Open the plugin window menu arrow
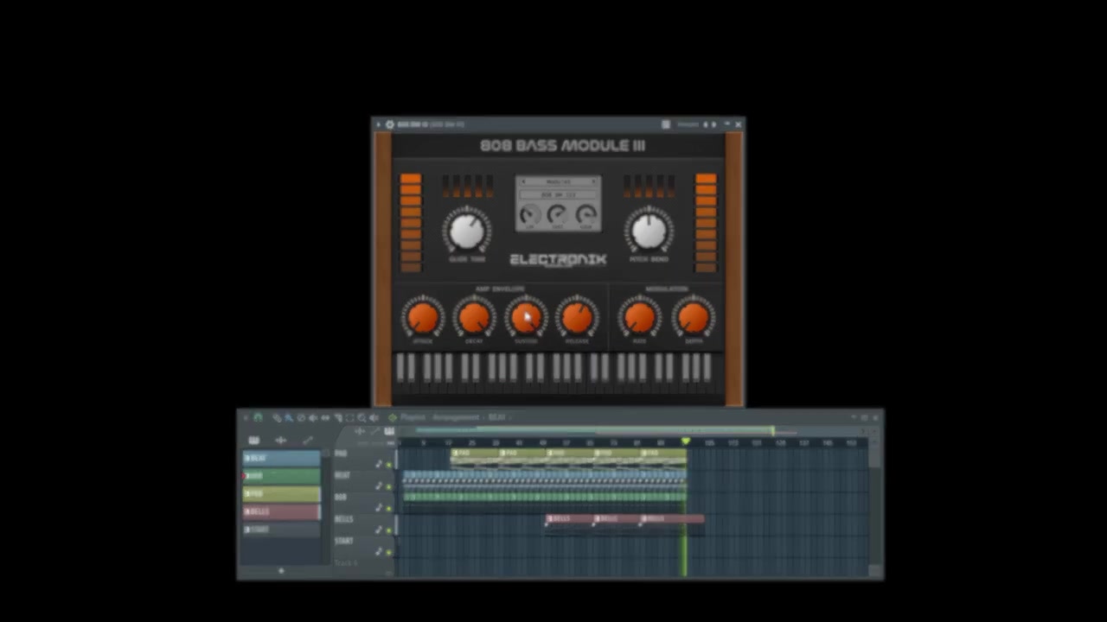This screenshot has width=1107, height=622. pyautogui.click(x=378, y=124)
